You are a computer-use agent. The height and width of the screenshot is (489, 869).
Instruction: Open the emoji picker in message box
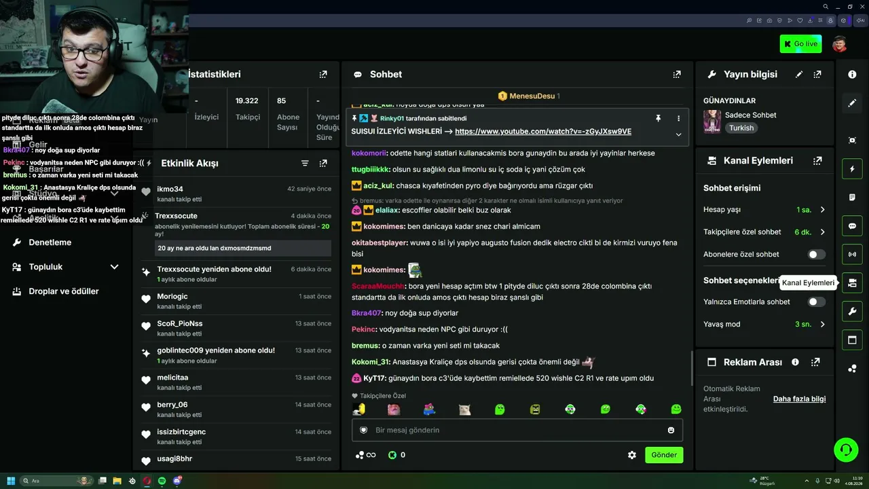point(671,430)
